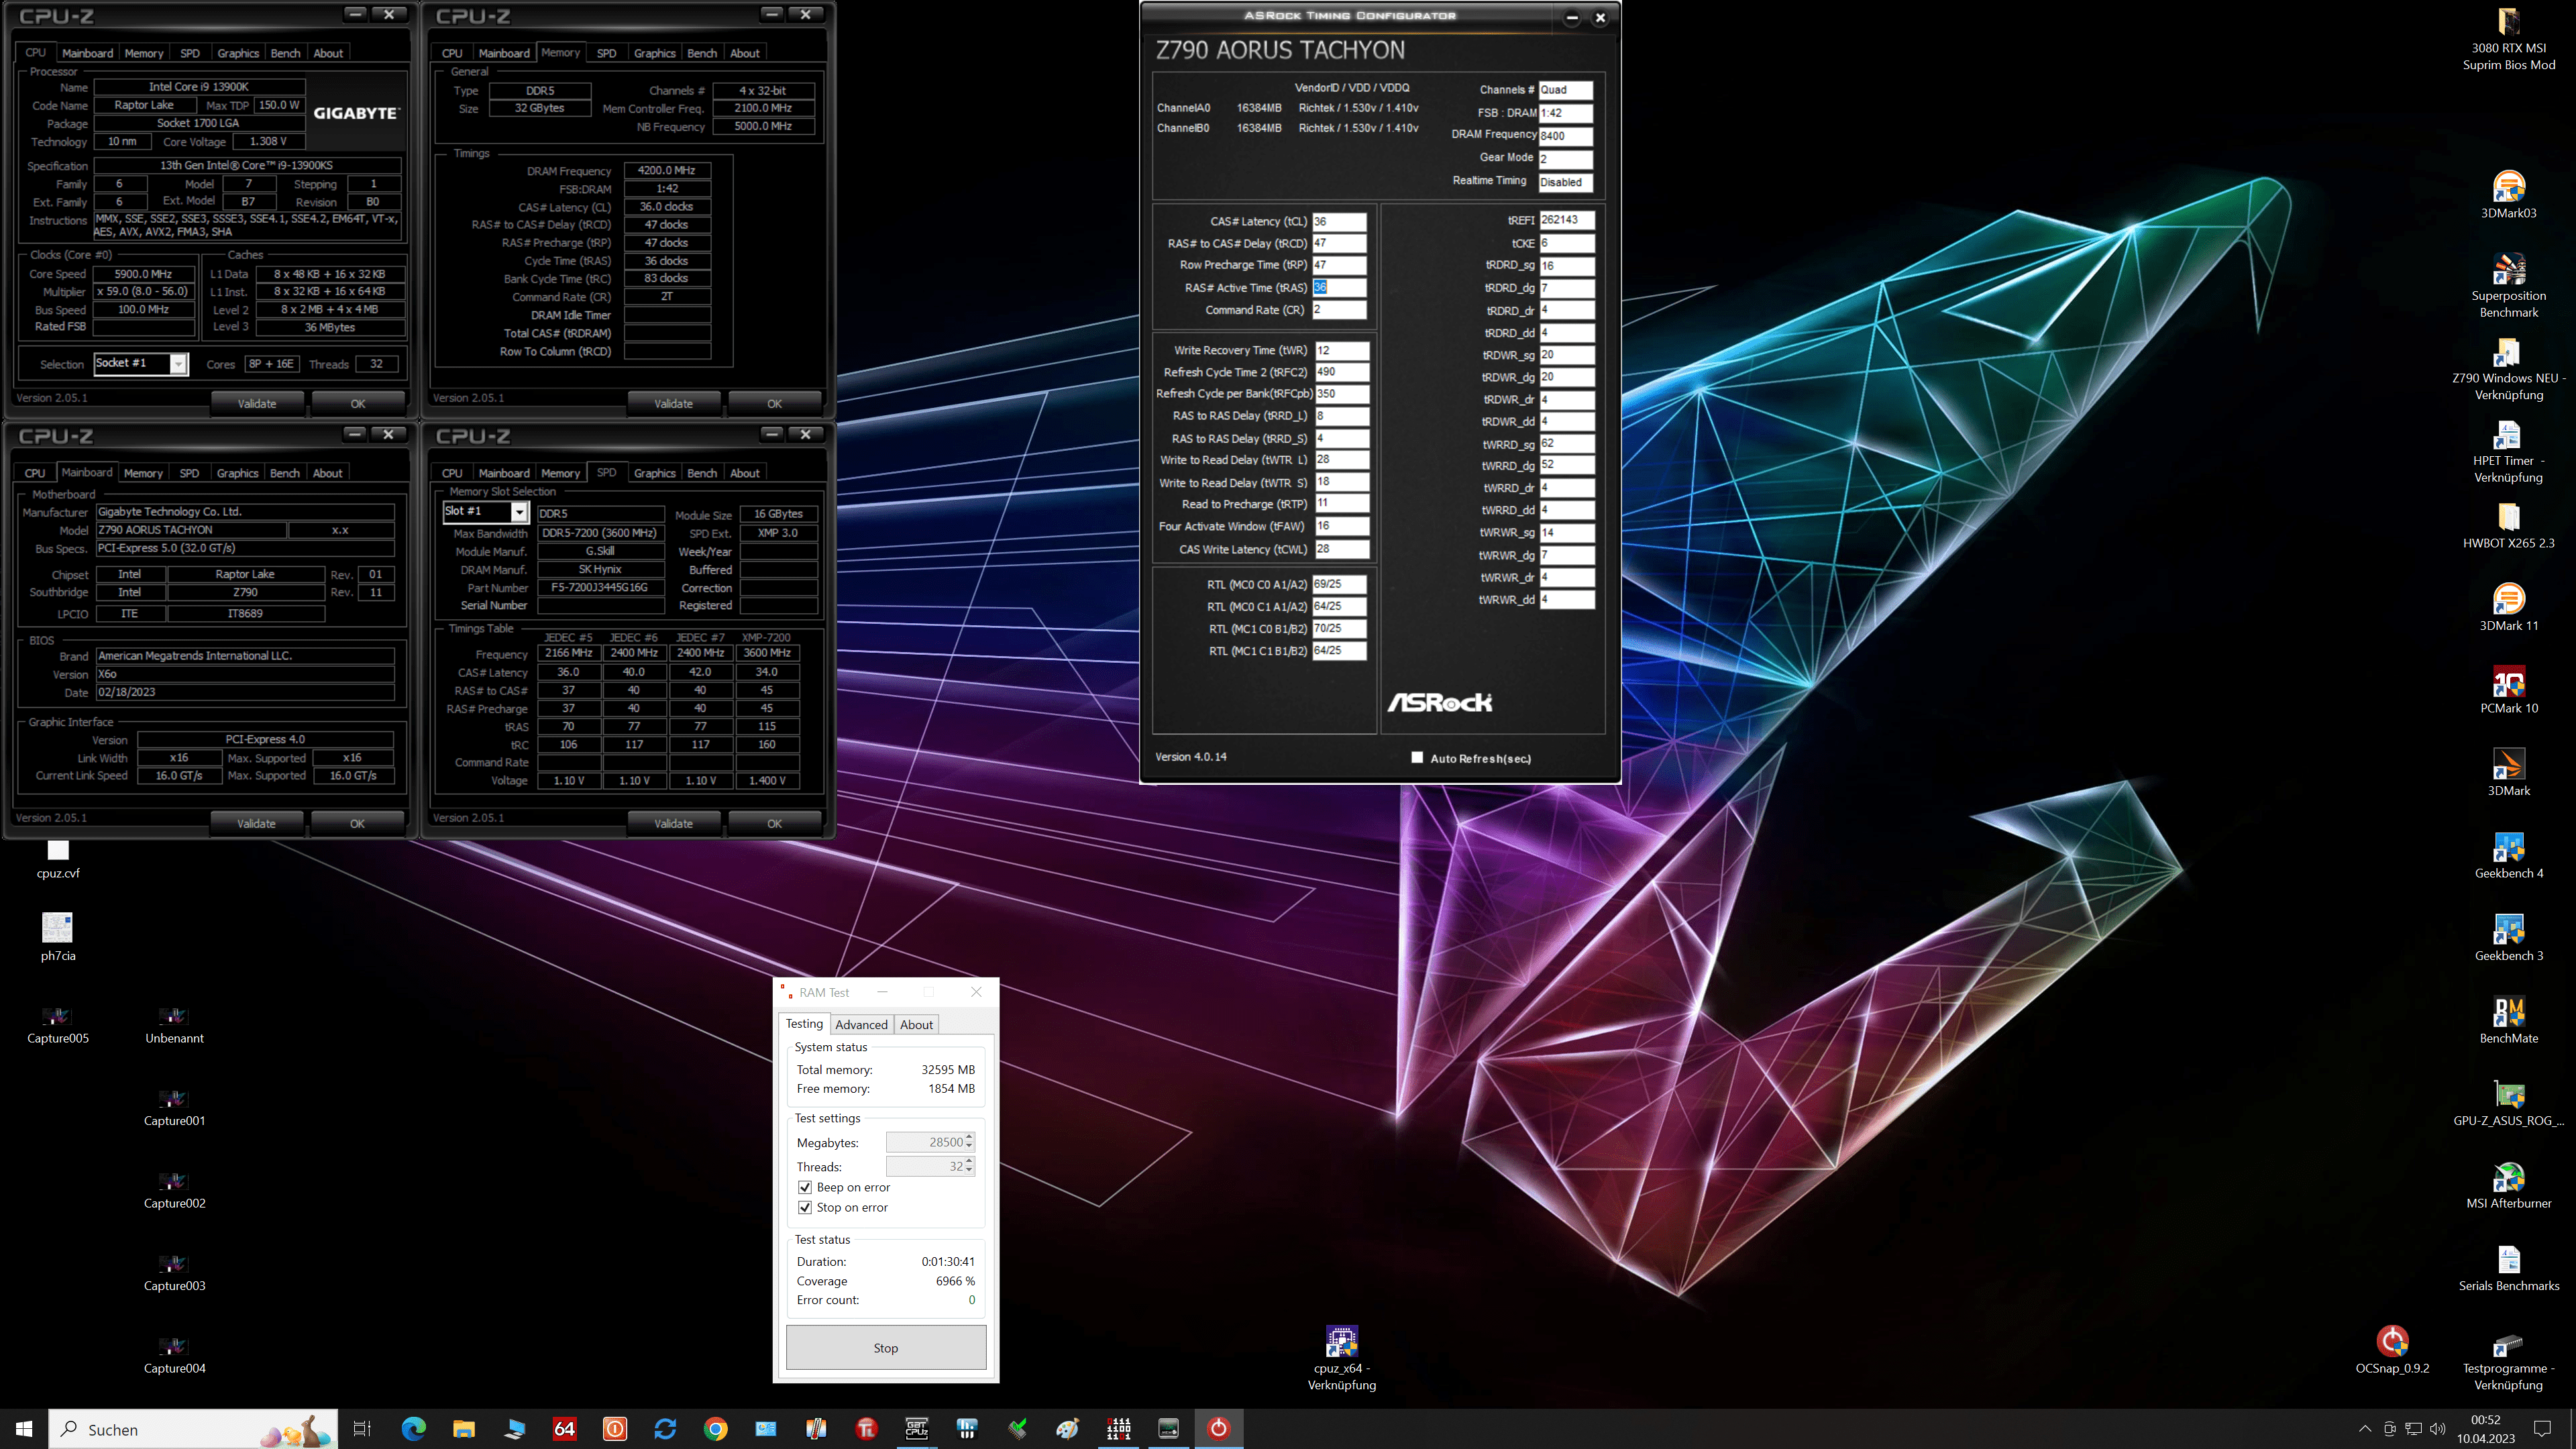Toggle Stop on error checkbox
The width and height of the screenshot is (2576, 1449).
tap(805, 1207)
